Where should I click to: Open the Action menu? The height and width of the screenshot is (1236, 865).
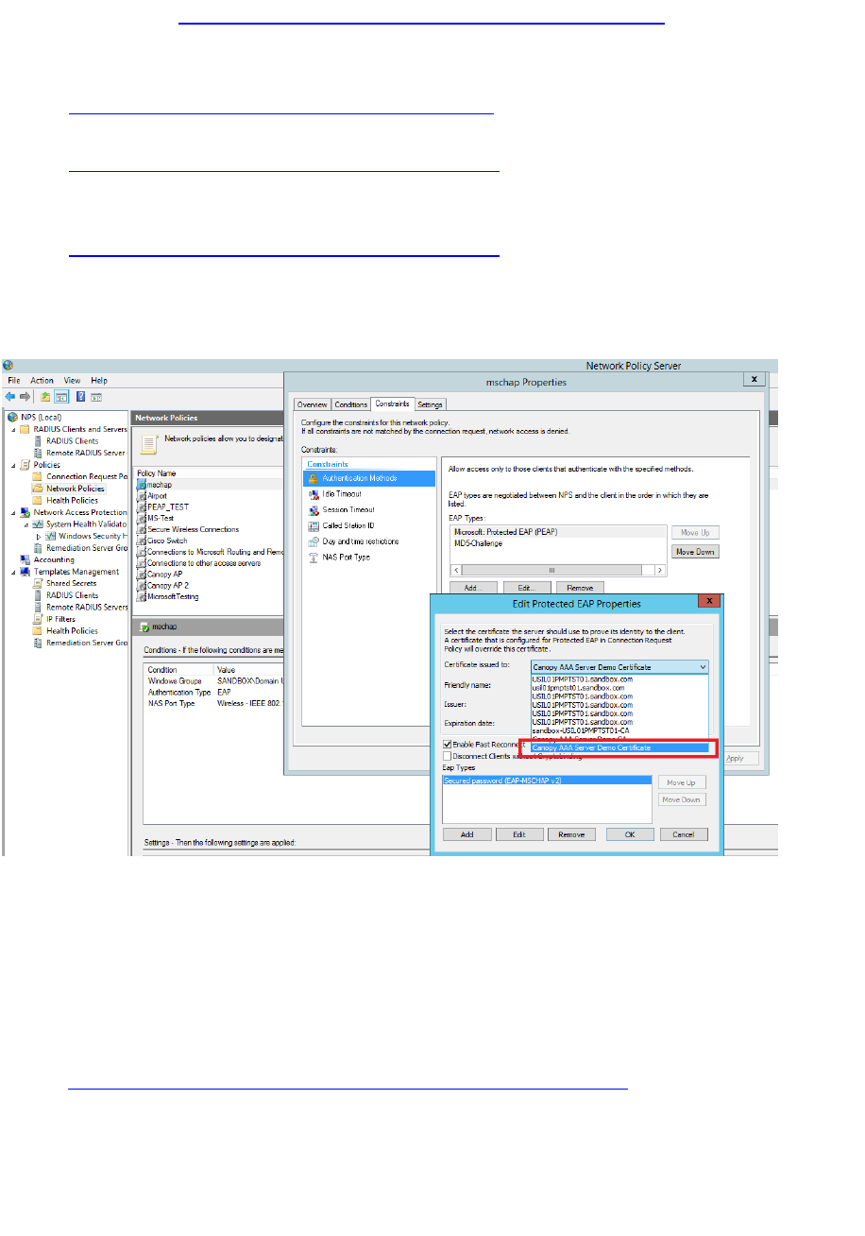point(42,380)
